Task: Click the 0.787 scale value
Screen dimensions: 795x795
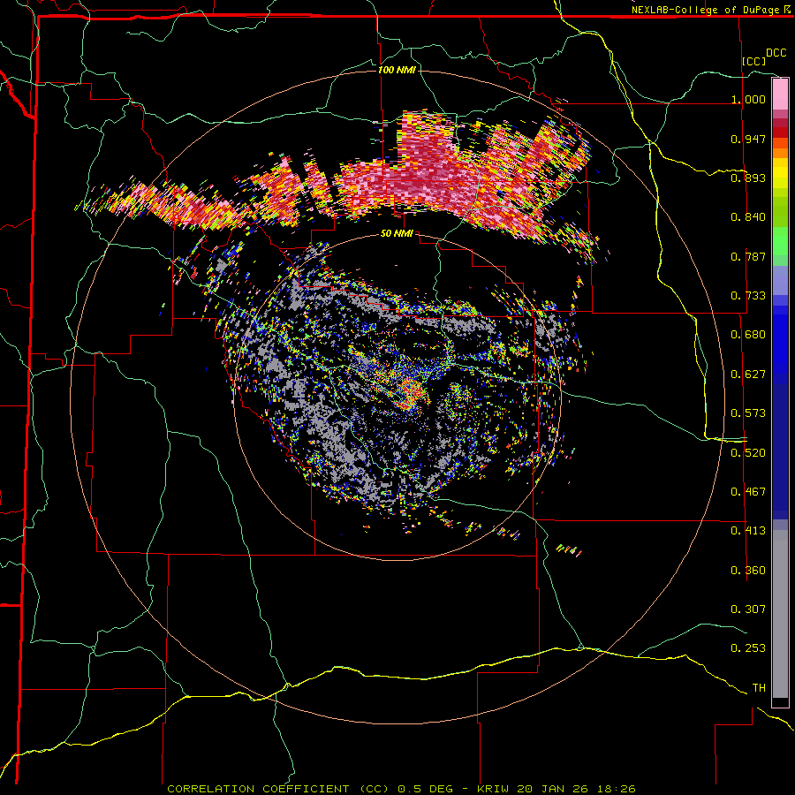Action: [748, 256]
